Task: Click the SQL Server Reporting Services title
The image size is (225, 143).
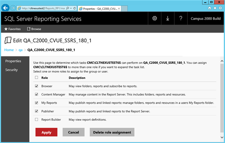Action: pyautogui.click(x=43, y=19)
